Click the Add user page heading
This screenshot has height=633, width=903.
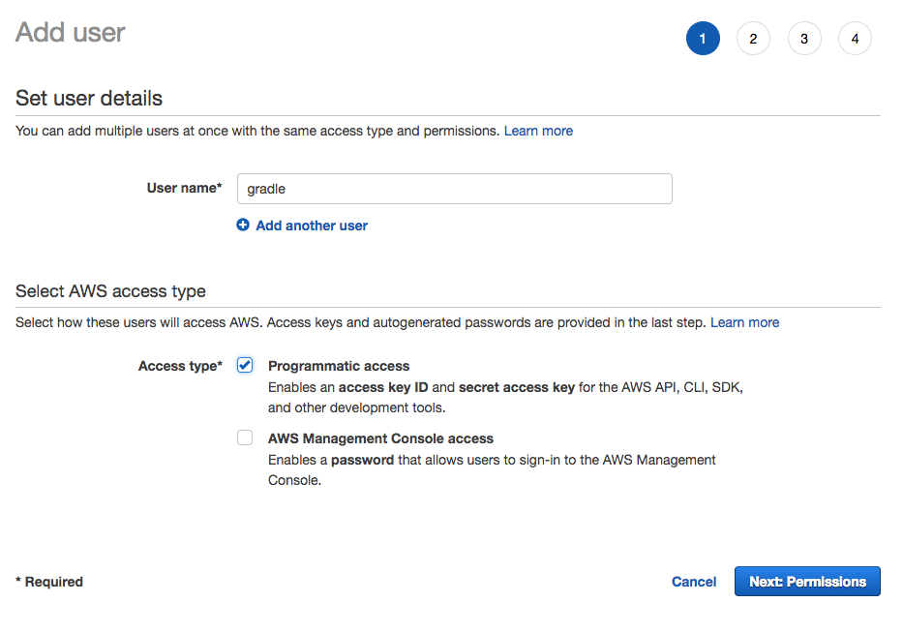pos(71,32)
